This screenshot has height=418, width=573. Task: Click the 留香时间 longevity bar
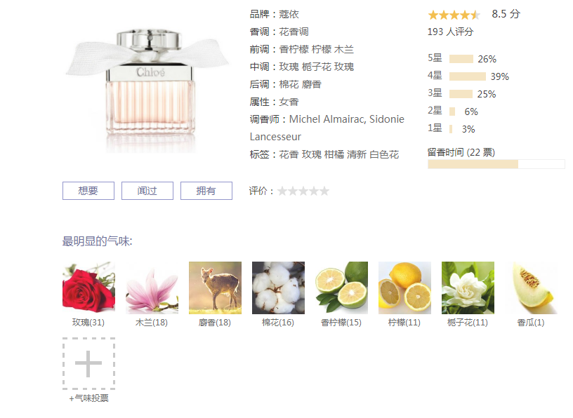[x=496, y=164]
